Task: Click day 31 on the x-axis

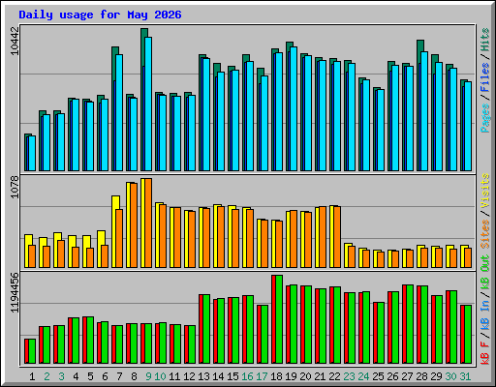Action: 465,376
